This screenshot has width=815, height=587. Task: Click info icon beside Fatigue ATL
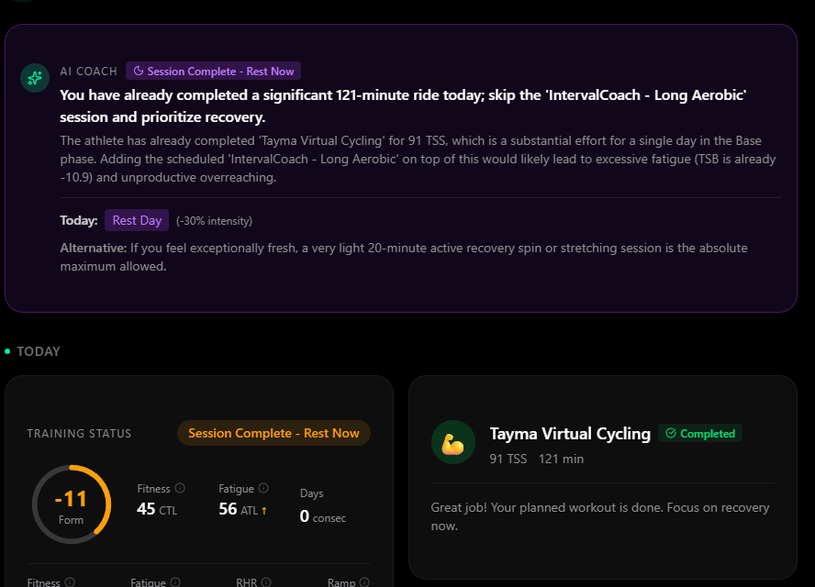point(263,489)
